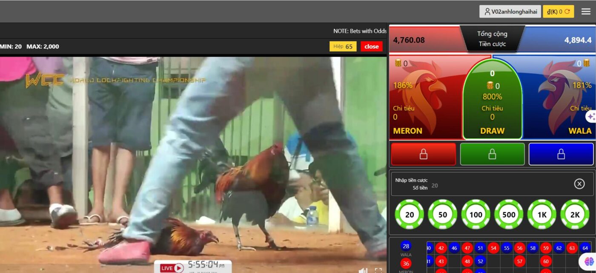
Task: Click the red locked MERON bet button
Action: coord(423,154)
